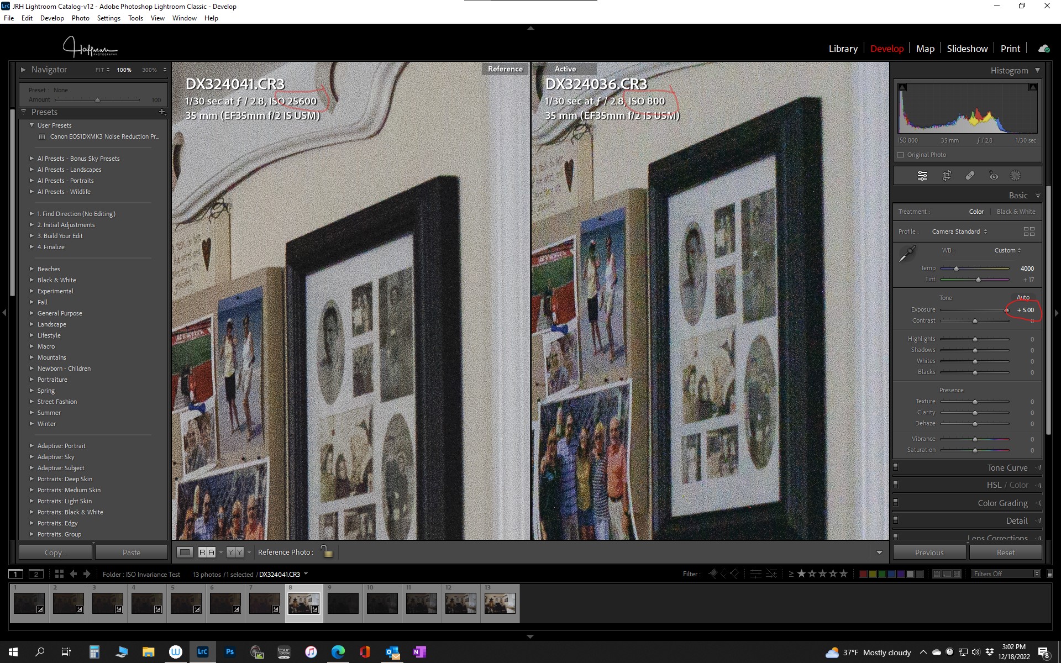The image size is (1061, 663).
Task: Switch to filmstrip grid view icon
Action: 59,574
